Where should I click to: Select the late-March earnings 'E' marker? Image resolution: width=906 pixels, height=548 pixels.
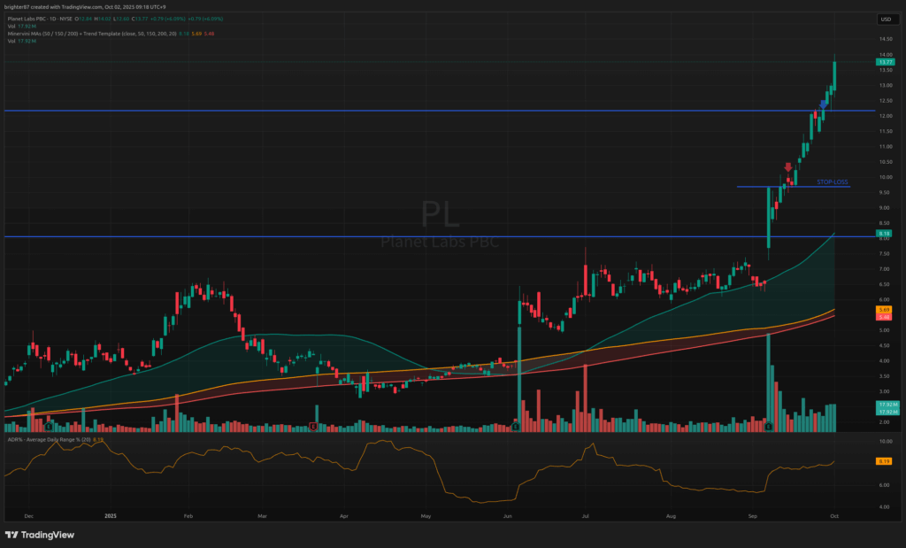(314, 427)
